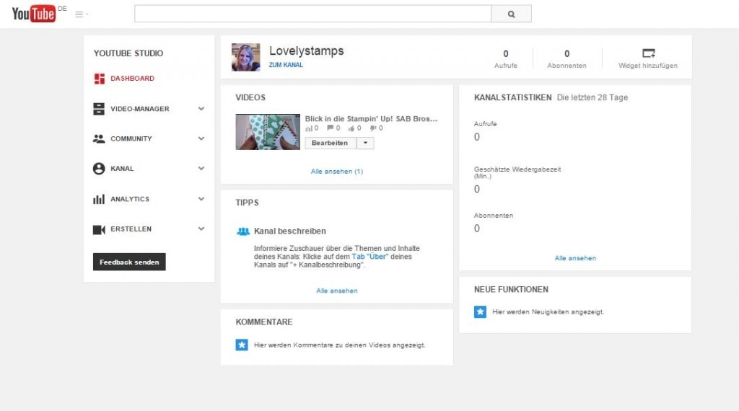Click Hier werden Neuigkeiten angezeigt text
The width and height of the screenshot is (739, 411).
point(548,311)
